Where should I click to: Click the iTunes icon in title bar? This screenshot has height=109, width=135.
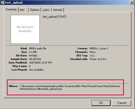pyautogui.click(x=3, y=3)
